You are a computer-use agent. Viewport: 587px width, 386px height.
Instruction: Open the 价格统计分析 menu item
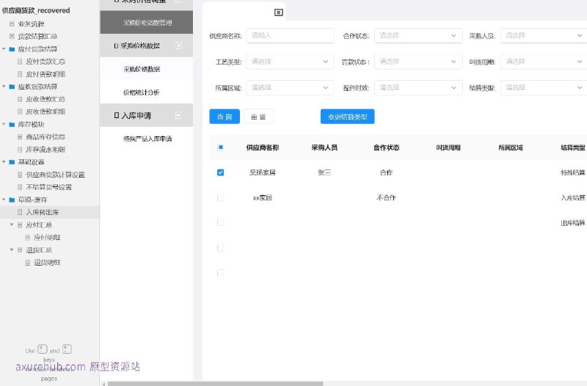146,92
